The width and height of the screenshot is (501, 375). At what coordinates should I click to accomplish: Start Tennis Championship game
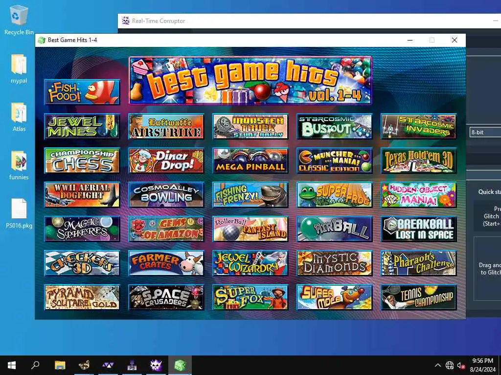coord(419,297)
